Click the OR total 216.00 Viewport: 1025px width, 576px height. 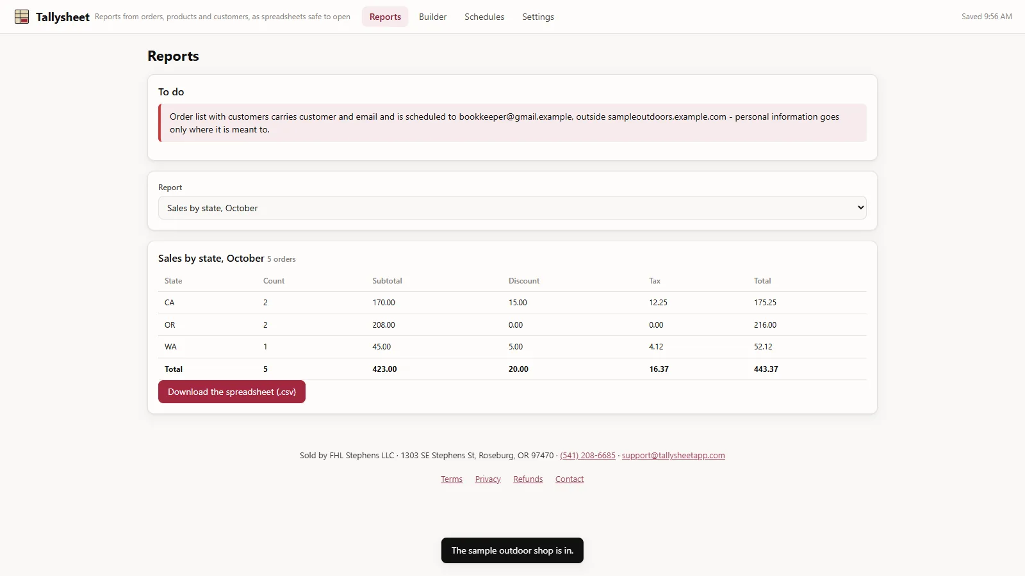click(765, 325)
